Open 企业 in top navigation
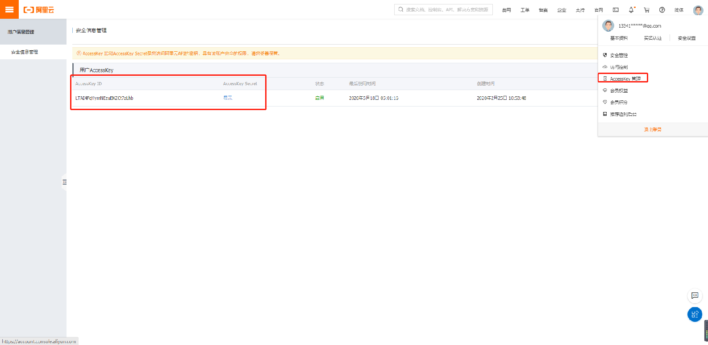This screenshot has height=345, width=708. [562, 10]
